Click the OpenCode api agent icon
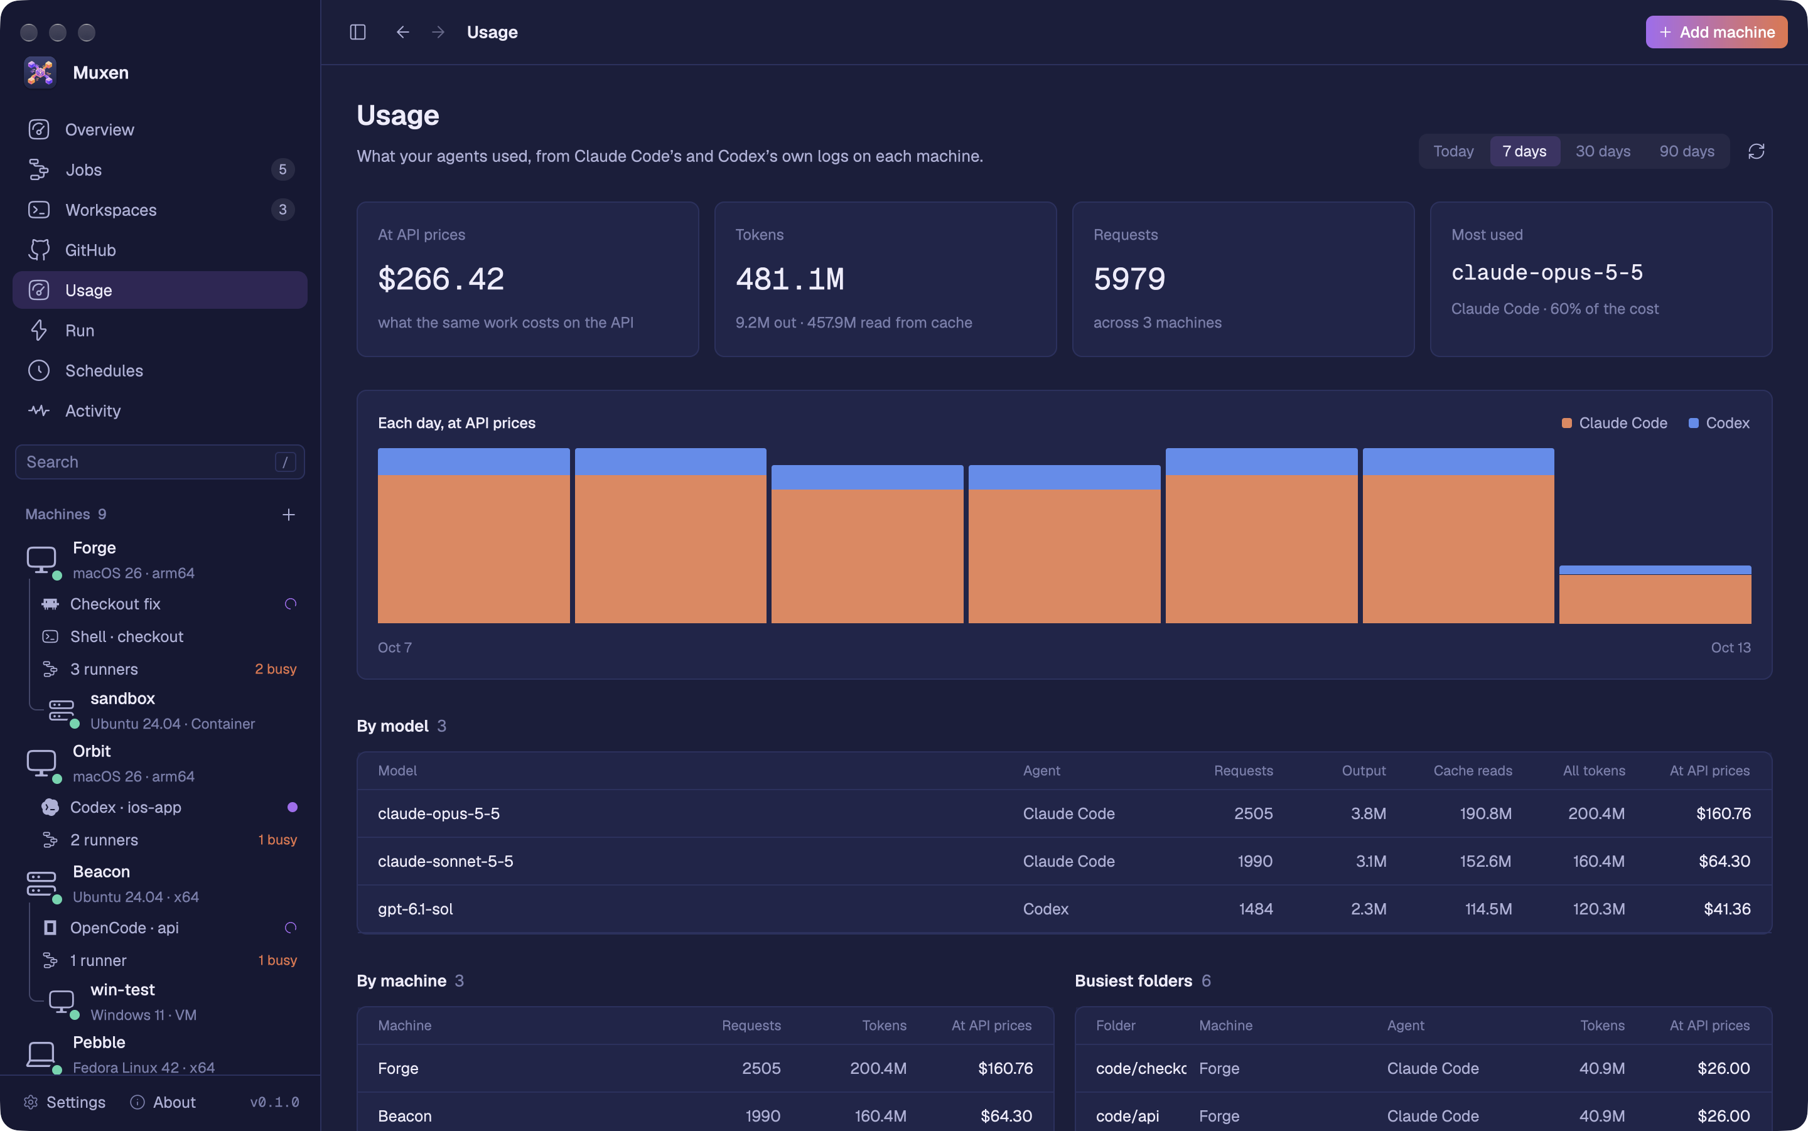The image size is (1808, 1131). [x=50, y=928]
